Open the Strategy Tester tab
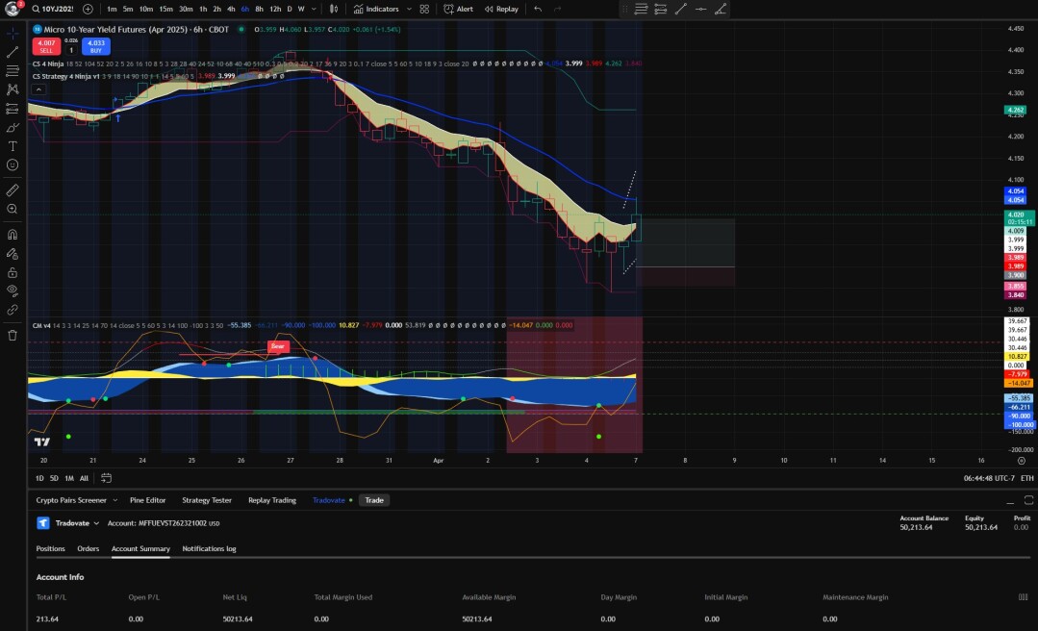 tap(207, 500)
